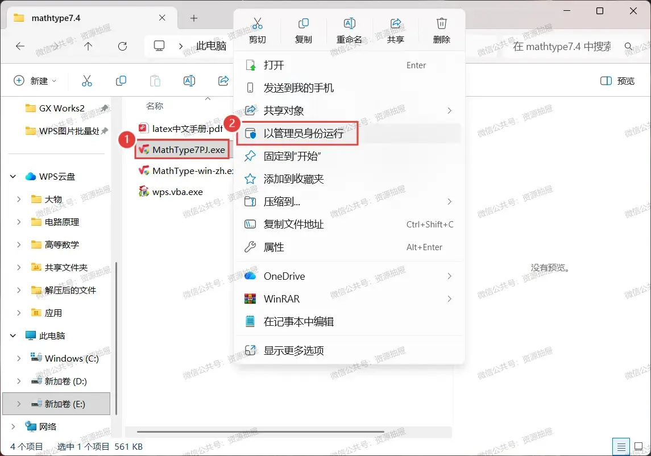Go back with the back arrow

(20, 46)
